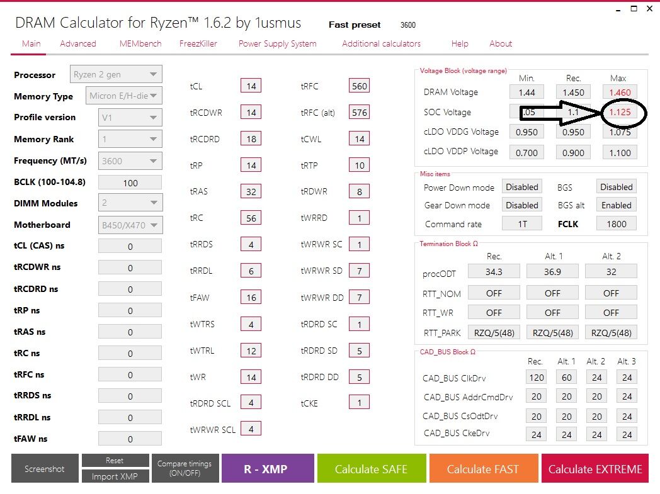Expand the Memory Type dropdown

point(123,96)
